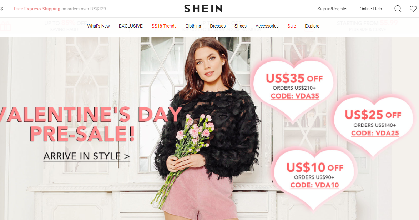Expand the Shoes category menu
Image resolution: width=419 pixels, height=220 pixels.
coord(241,26)
